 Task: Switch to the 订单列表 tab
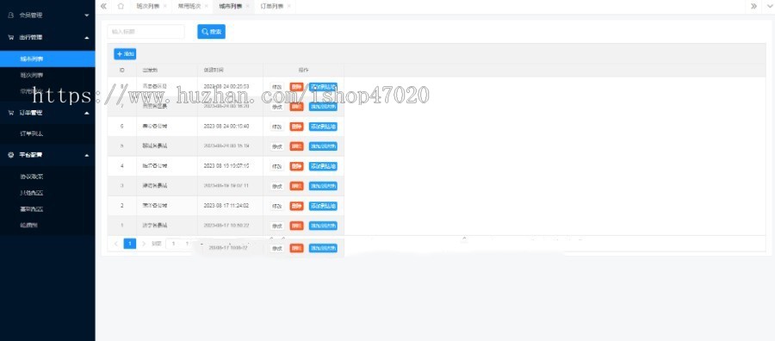click(272, 6)
